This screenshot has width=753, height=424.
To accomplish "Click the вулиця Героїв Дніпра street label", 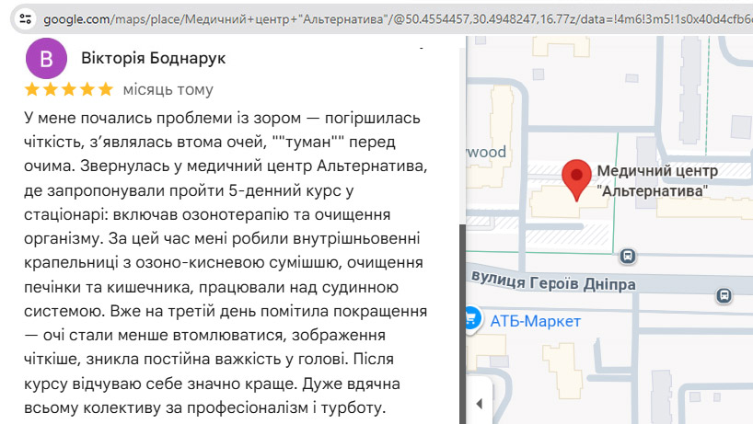I will coord(552,283).
